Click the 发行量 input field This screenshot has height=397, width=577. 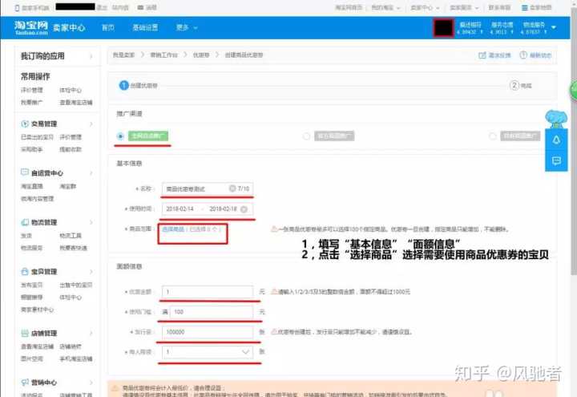pyautogui.click(x=208, y=330)
